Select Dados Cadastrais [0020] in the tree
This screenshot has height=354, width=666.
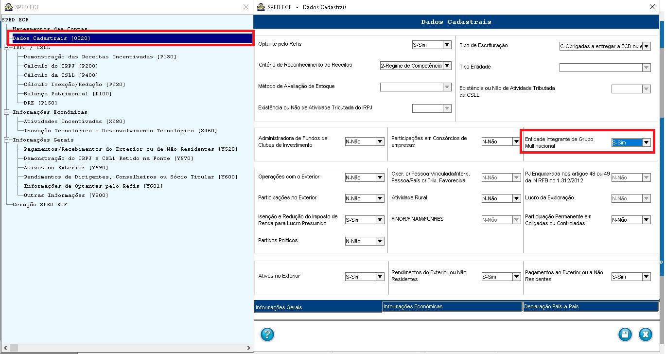click(x=52, y=38)
